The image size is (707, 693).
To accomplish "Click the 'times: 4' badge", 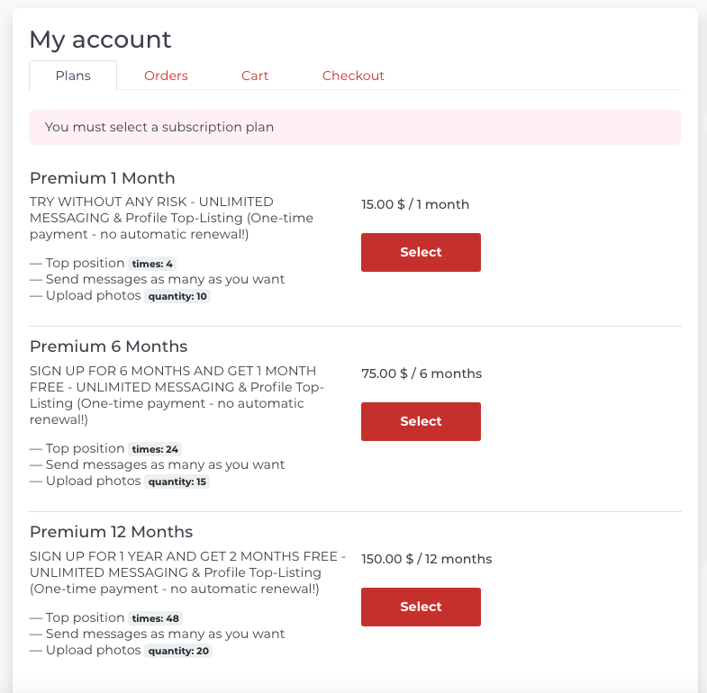I will [x=152, y=264].
